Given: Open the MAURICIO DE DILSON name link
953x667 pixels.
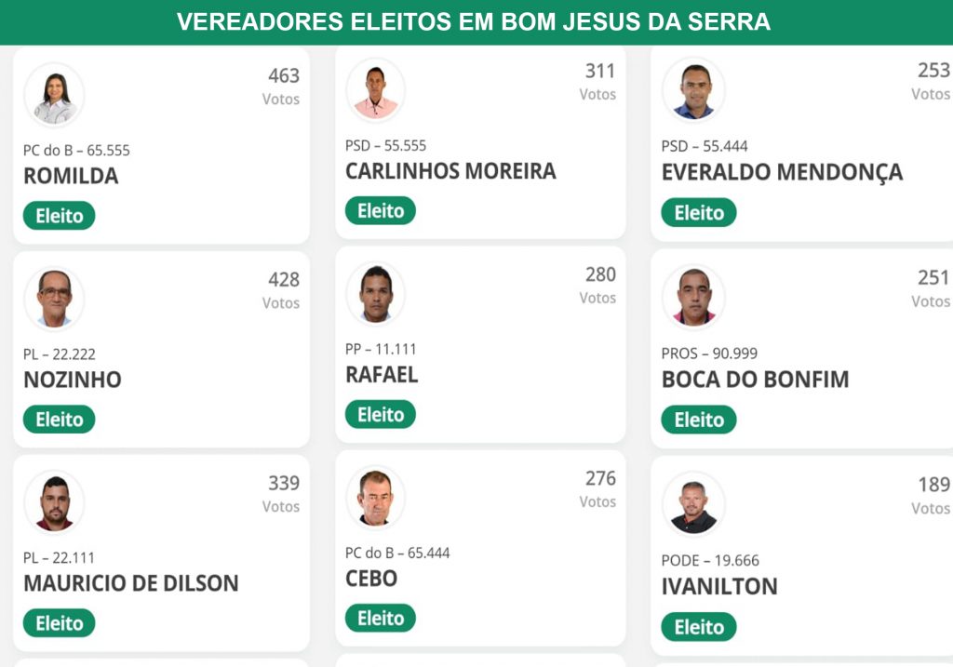Looking at the screenshot, I should pyautogui.click(x=130, y=583).
